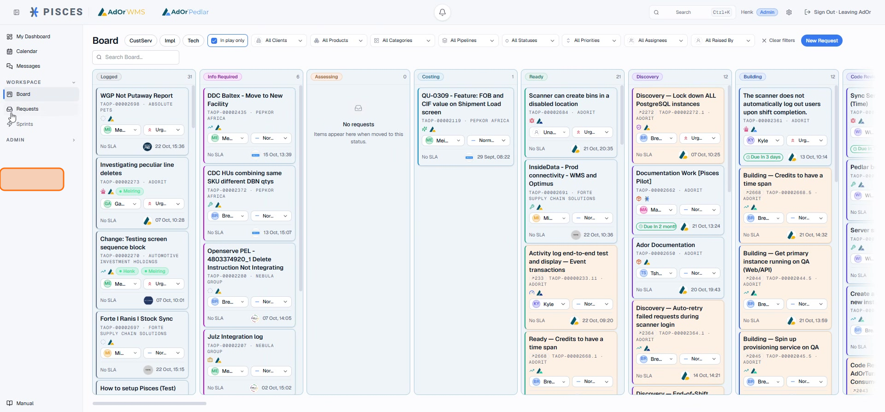Viewport: 885px width, 412px height.
Task: Click the Search Board input field
Action: 136,57
